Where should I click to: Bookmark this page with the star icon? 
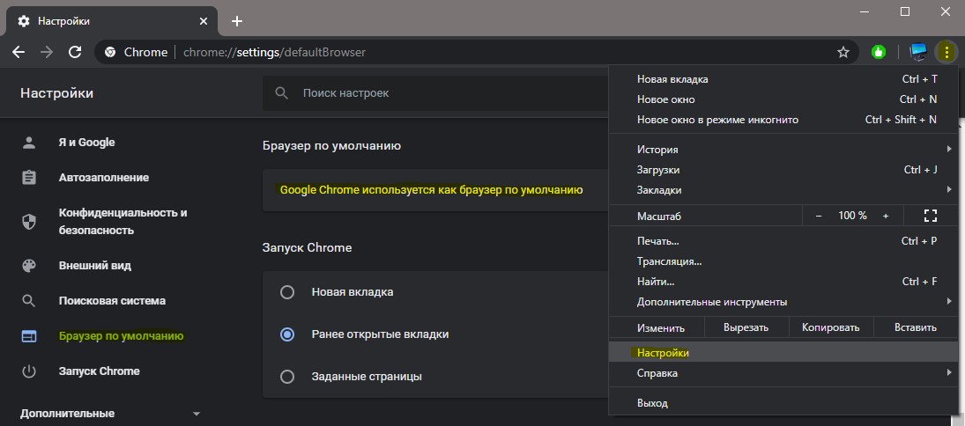[x=843, y=52]
